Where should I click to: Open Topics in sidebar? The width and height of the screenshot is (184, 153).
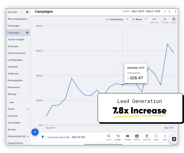tap(11, 109)
